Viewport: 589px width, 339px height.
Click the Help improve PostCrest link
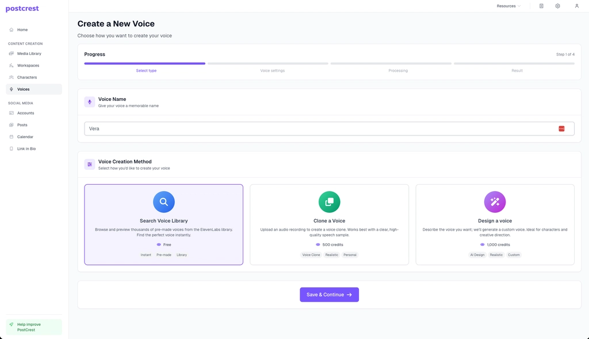33,327
